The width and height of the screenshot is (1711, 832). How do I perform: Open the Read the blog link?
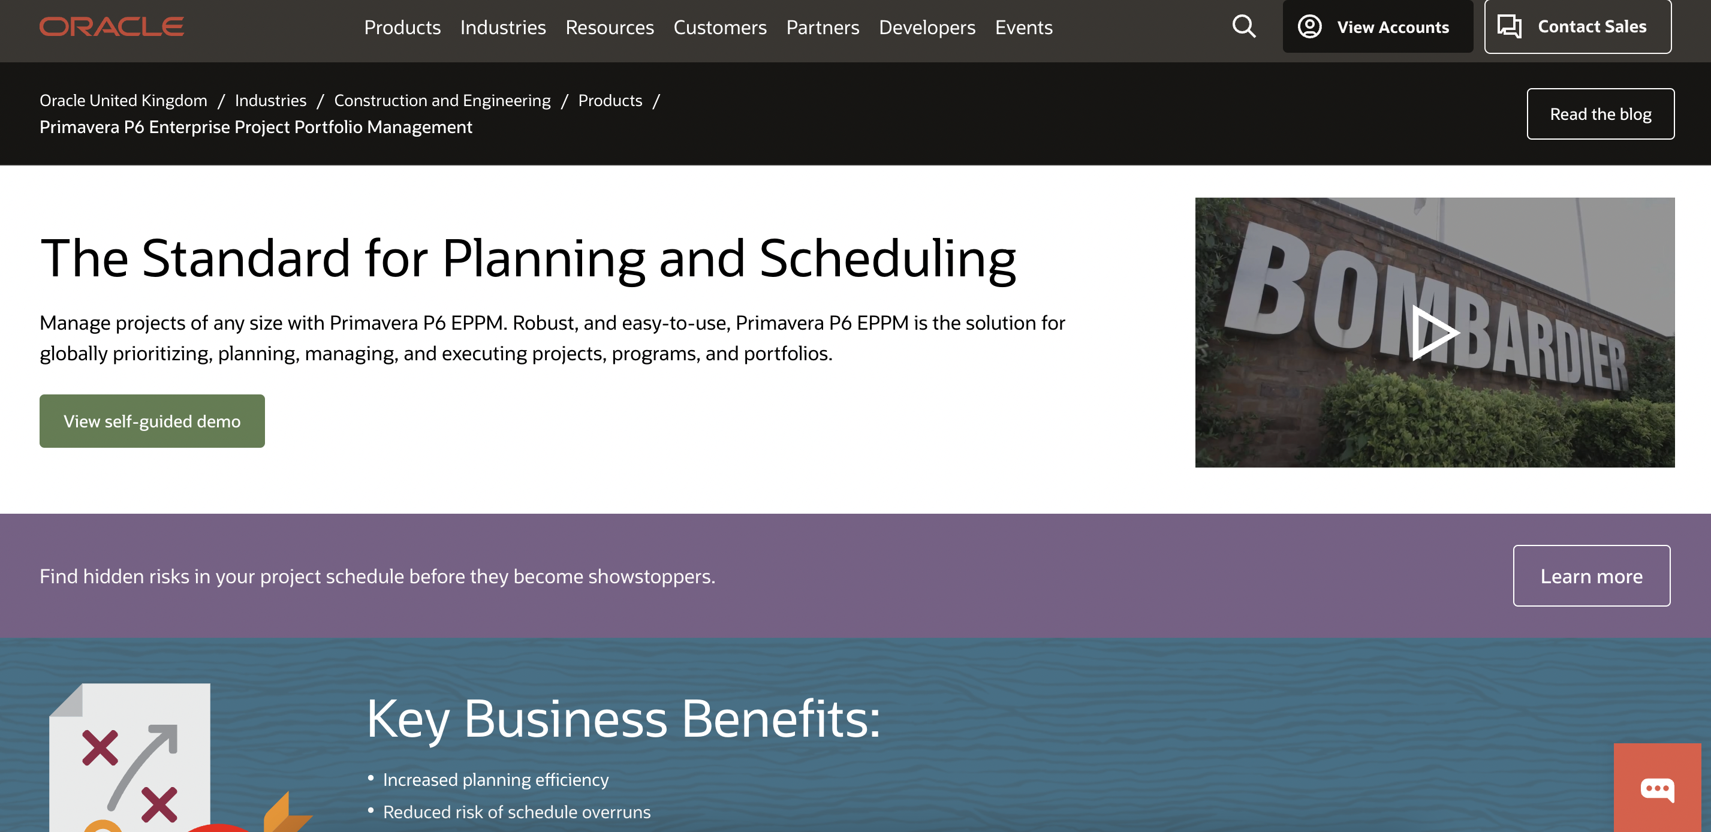click(1600, 113)
